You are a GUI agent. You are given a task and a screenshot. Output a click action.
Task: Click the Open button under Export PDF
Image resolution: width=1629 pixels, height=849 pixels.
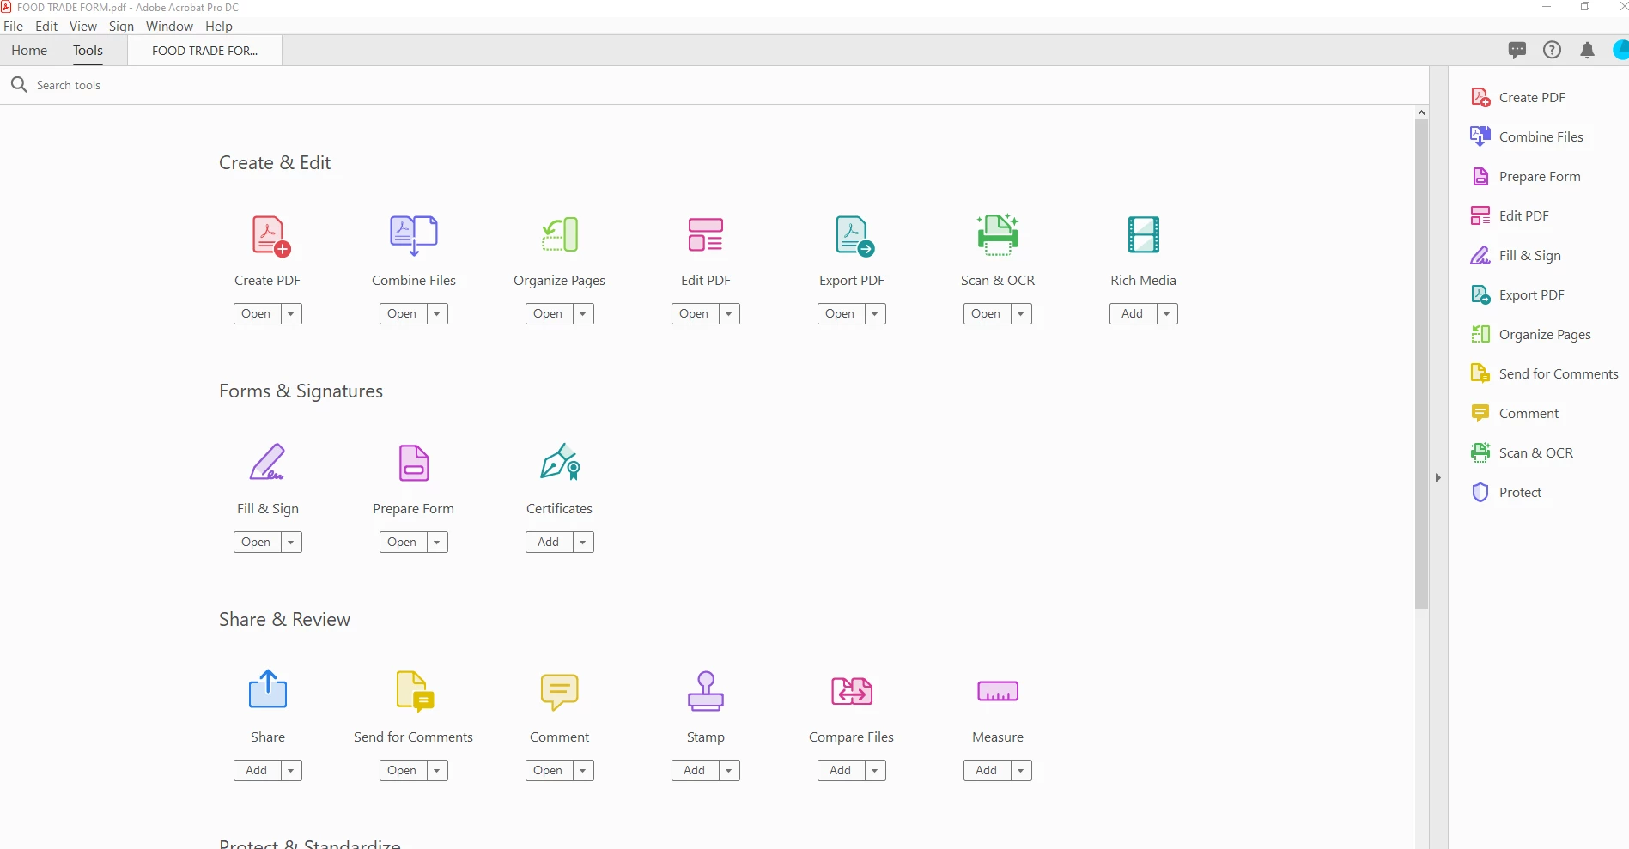[x=841, y=314]
